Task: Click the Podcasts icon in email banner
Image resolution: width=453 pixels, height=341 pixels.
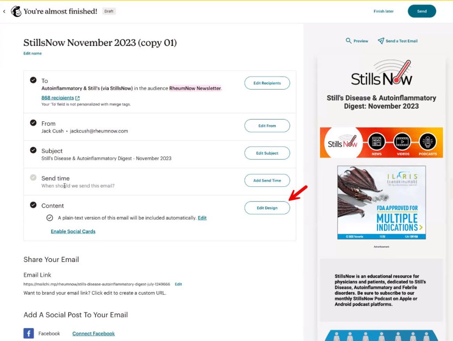Action: tap(428, 142)
